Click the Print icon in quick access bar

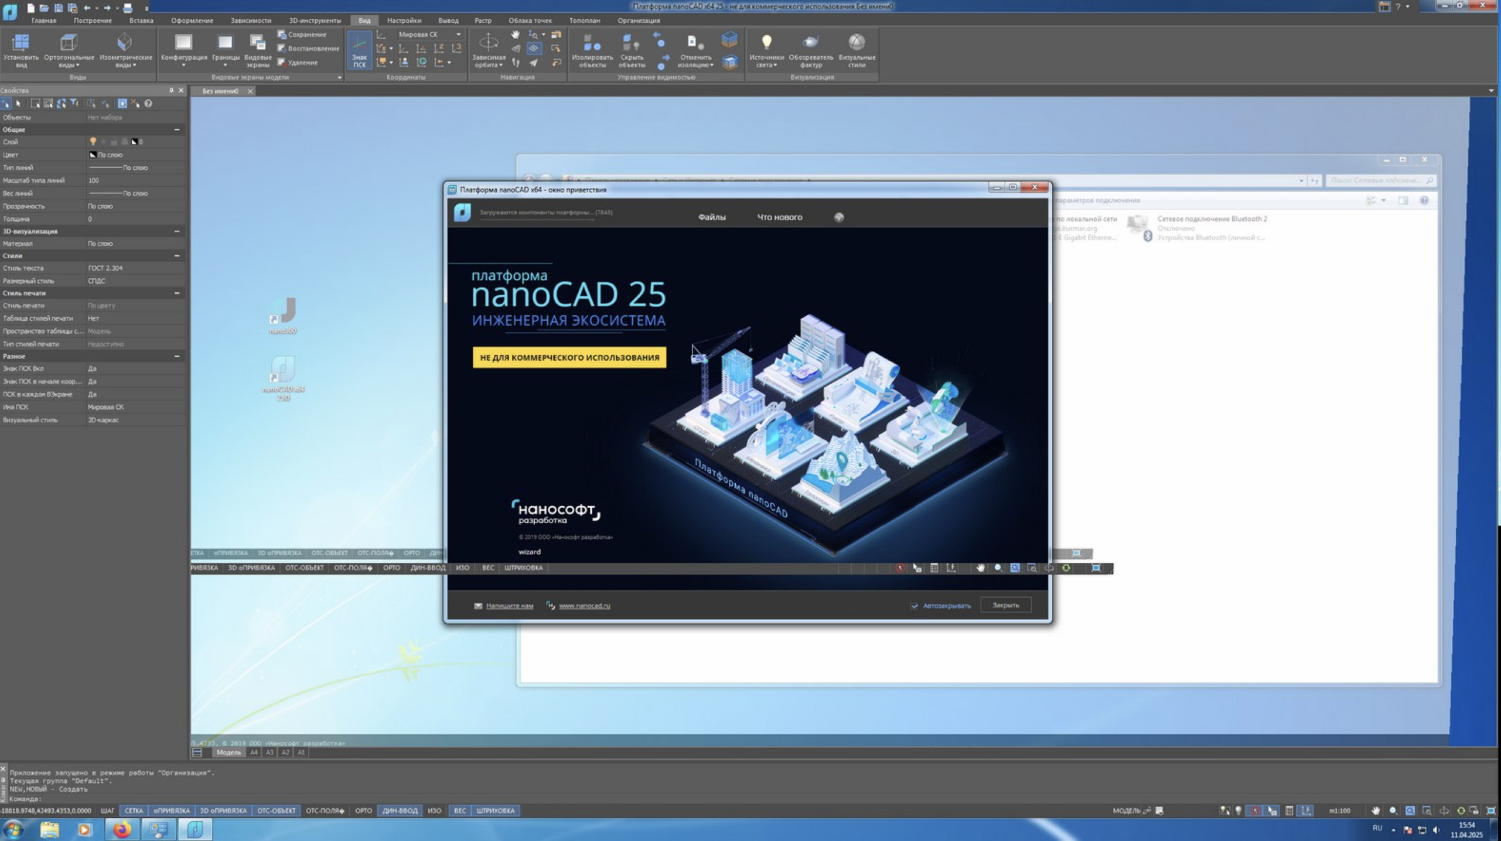(x=128, y=8)
